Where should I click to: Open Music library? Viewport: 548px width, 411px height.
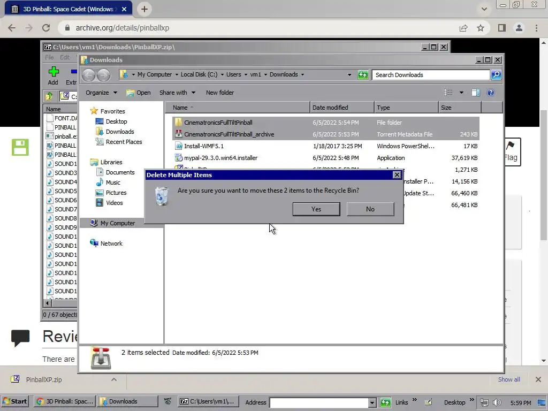(x=108, y=182)
